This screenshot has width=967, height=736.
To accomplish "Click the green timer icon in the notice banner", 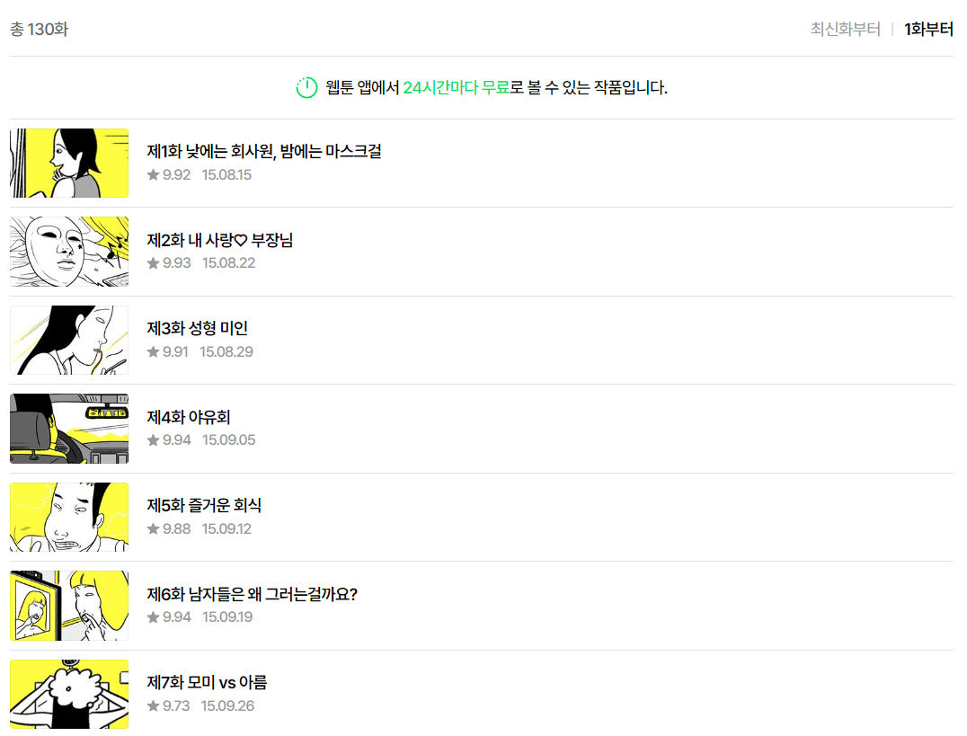I will (x=304, y=88).
